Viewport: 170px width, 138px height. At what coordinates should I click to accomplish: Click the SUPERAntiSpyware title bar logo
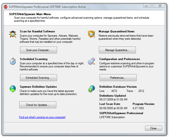[6, 7]
